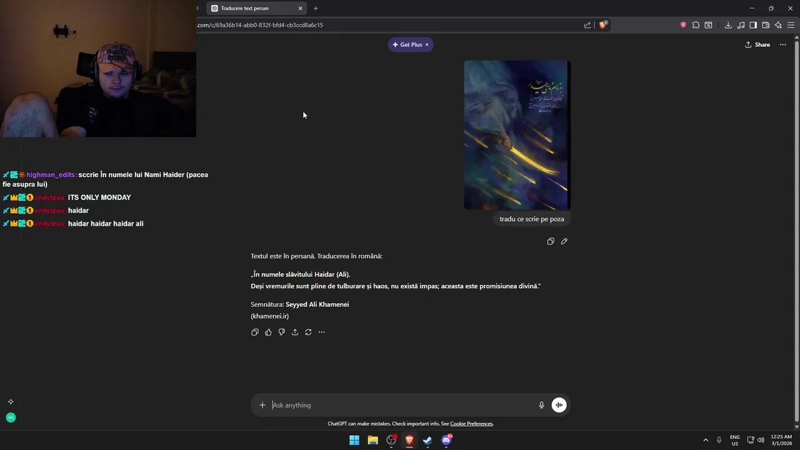Copy the ChatGPT response

pyautogui.click(x=255, y=332)
